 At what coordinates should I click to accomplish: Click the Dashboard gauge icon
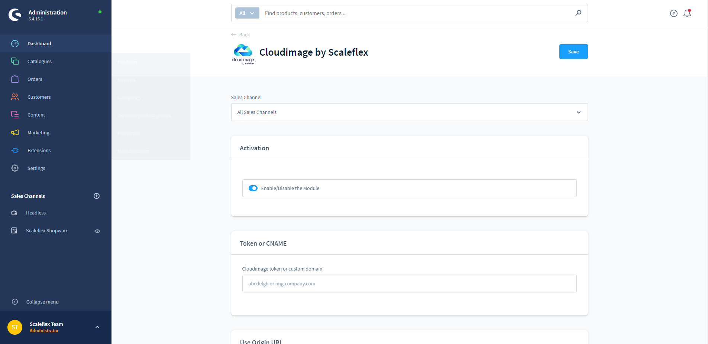(x=15, y=43)
